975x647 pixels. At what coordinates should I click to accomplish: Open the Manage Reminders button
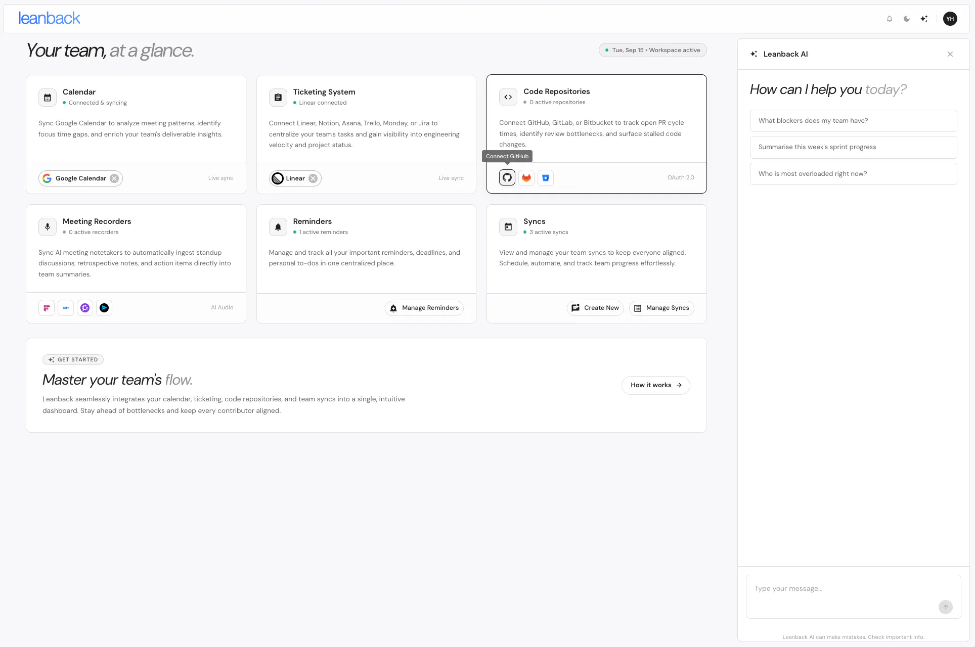tap(424, 308)
